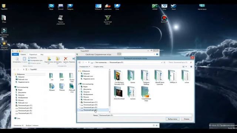This screenshot has width=237, height=133.
Task: Select the Steam desktop icon
Action: [174, 7]
